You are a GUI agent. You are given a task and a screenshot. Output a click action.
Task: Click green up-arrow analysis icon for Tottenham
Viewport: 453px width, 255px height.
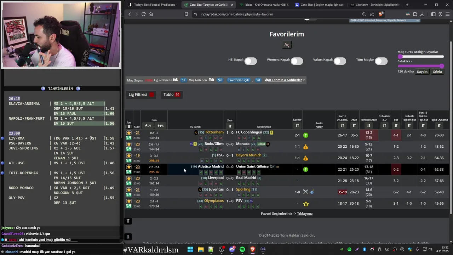coord(306,135)
